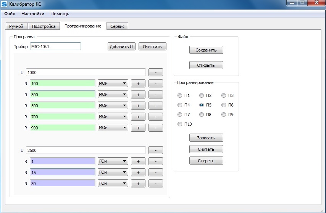This screenshot has height=213, width=326.
Task: Click plus button in the R 15 row
Action: pos(138,173)
